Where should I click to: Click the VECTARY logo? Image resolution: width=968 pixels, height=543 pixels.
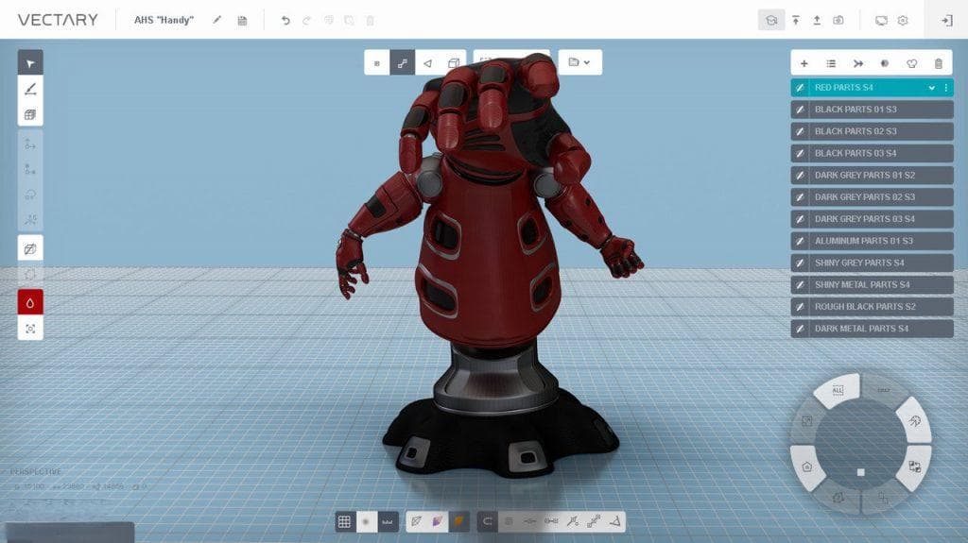pos(58,20)
